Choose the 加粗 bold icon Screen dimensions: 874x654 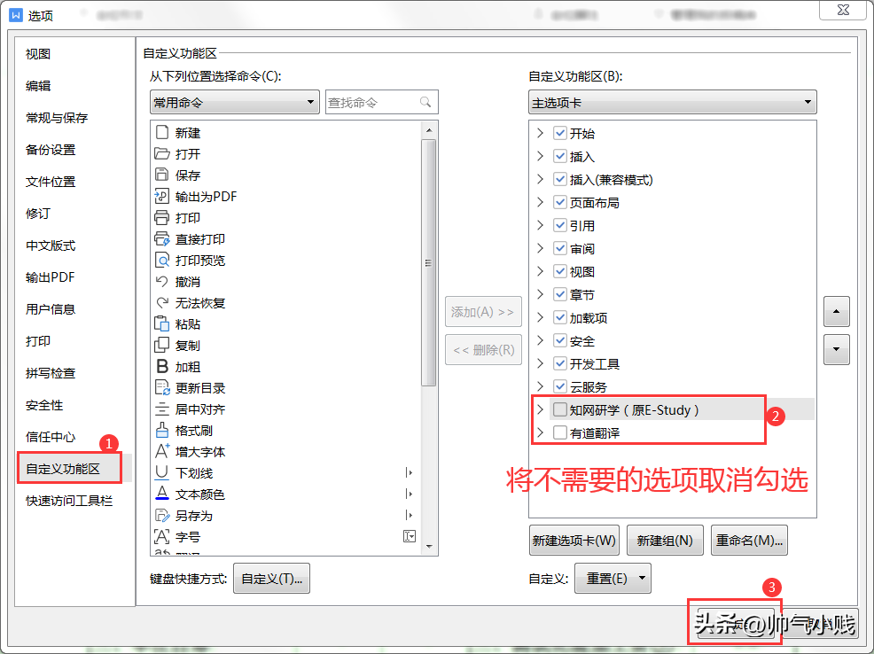pos(161,367)
